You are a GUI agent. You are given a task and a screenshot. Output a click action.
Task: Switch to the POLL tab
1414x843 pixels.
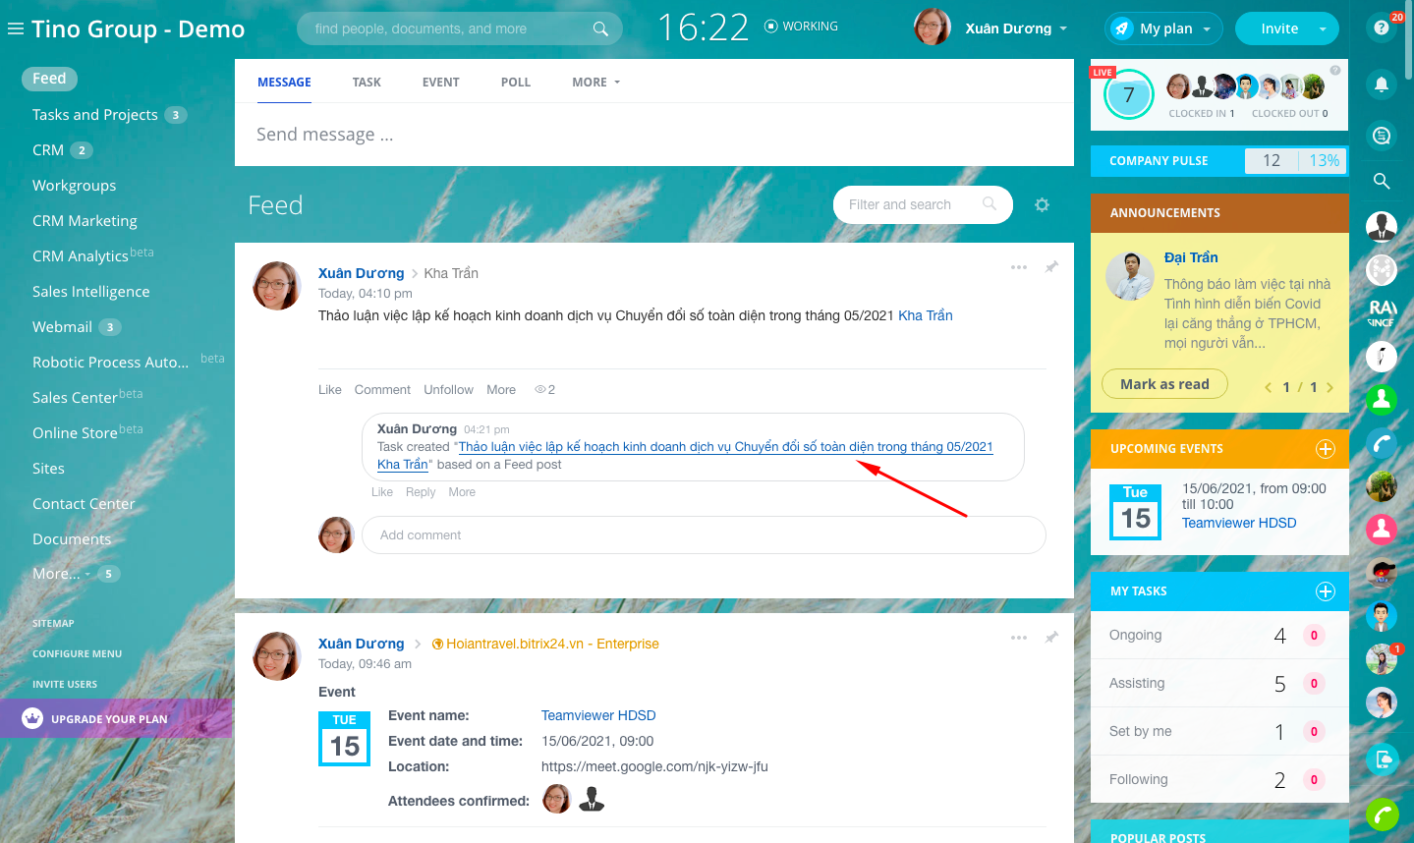(x=516, y=83)
